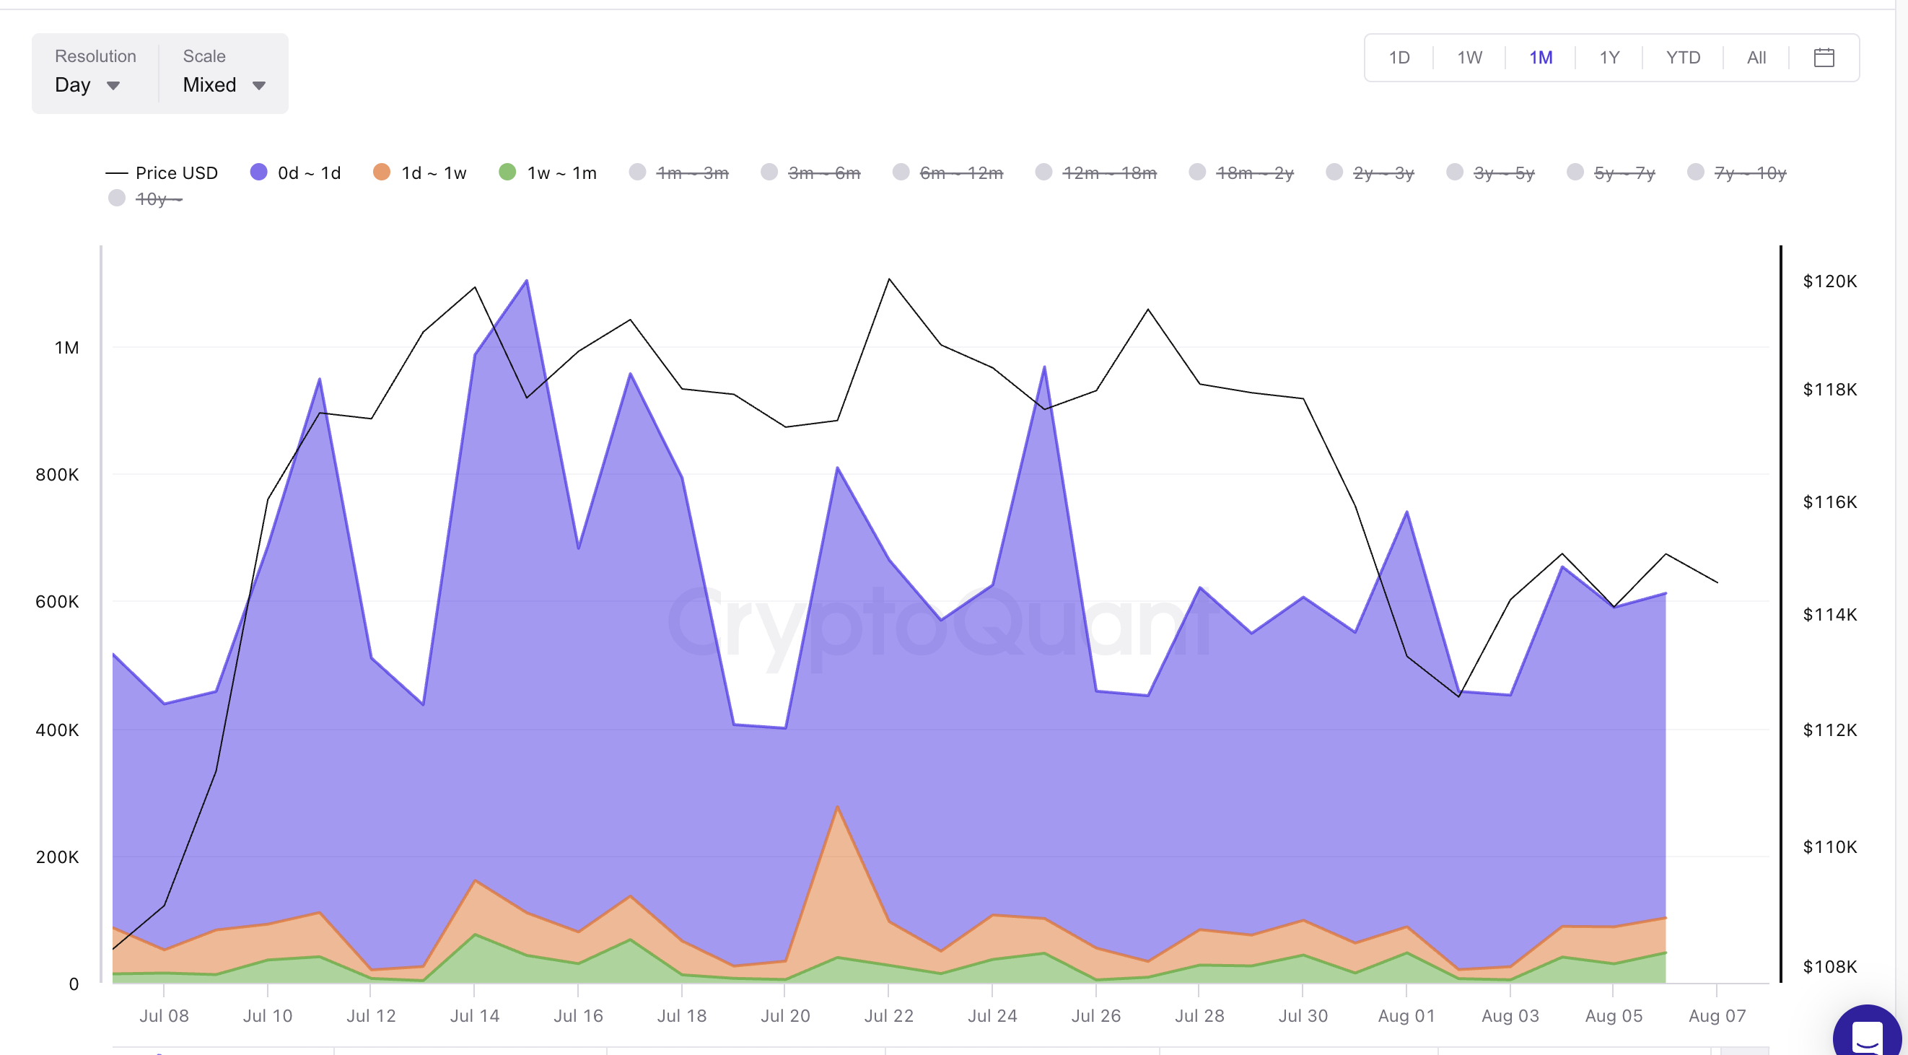Select the YTD time range tab

pos(1682,58)
